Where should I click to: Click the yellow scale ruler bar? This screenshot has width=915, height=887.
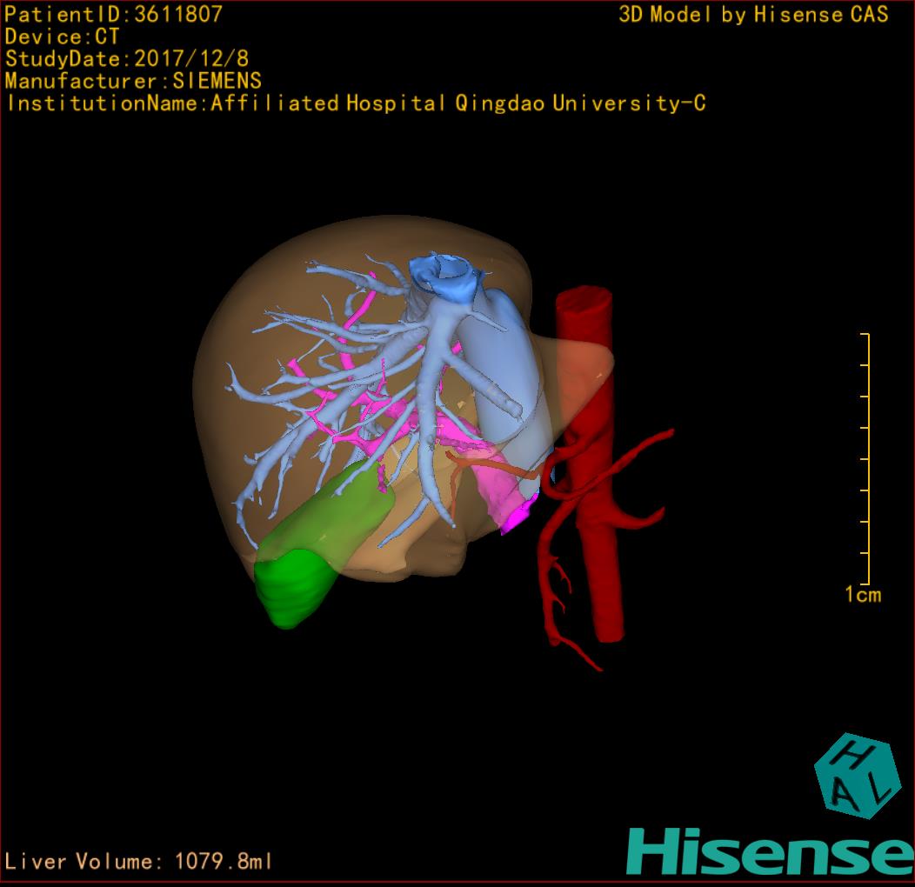click(867, 458)
